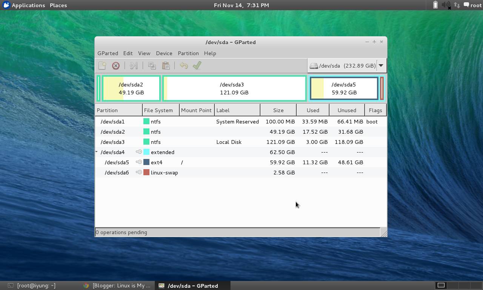Select the /dev/sda6 linux-swap row
Viewport: 483px width, 290px height.
click(241, 173)
